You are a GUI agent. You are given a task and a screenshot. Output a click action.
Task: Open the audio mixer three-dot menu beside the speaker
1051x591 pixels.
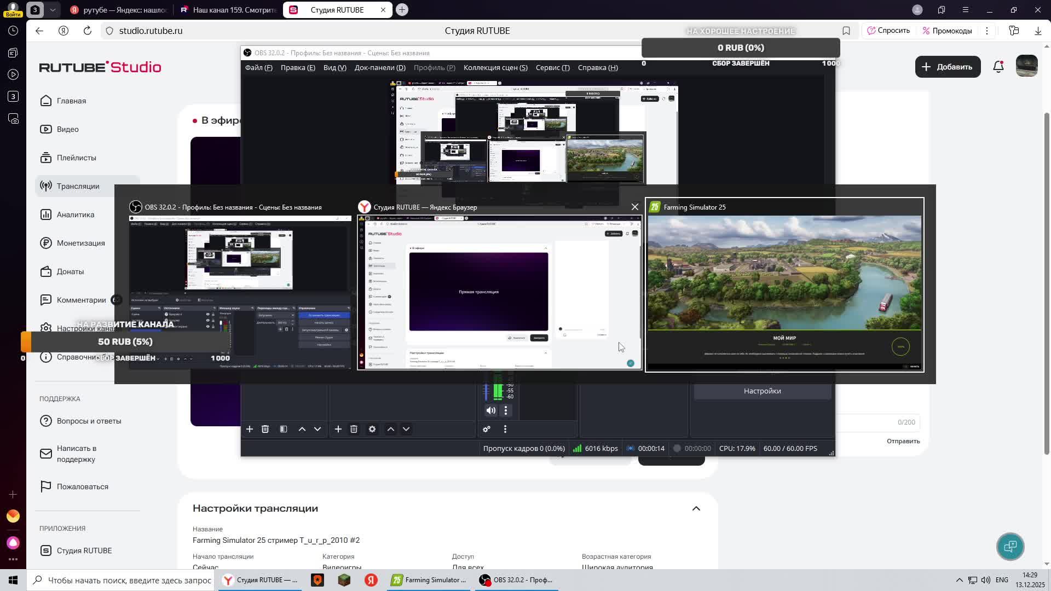(x=506, y=410)
